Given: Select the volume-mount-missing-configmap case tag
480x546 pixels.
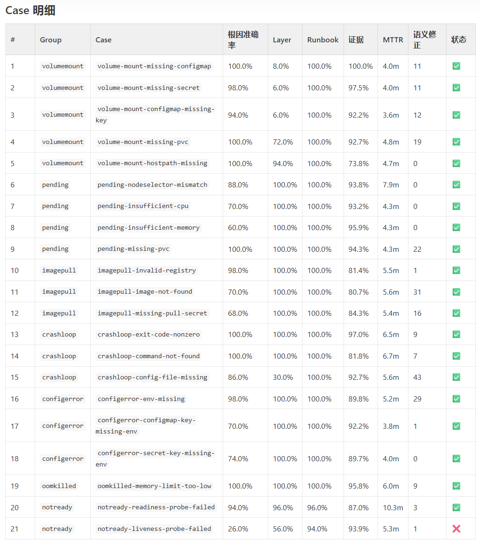Looking at the screenshot, I should point(154,66).
